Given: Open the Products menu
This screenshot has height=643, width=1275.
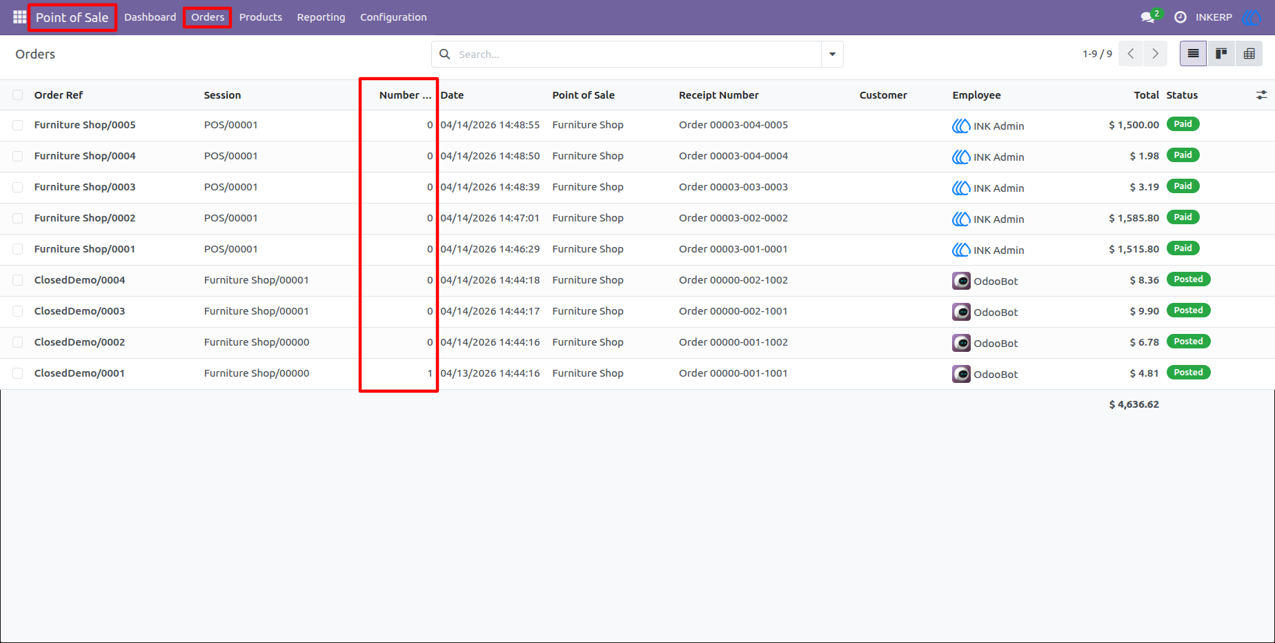Looking at the screenshot, I should click(x=261, y=17).
